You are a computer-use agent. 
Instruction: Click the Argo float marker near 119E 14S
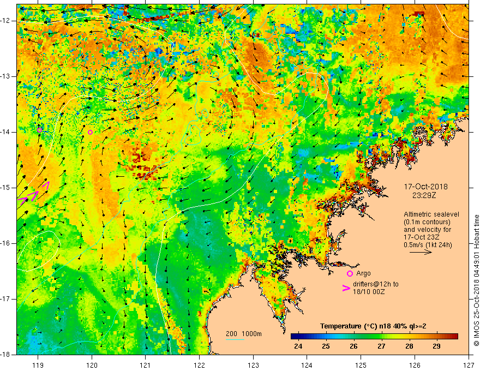tap(39, 130)
